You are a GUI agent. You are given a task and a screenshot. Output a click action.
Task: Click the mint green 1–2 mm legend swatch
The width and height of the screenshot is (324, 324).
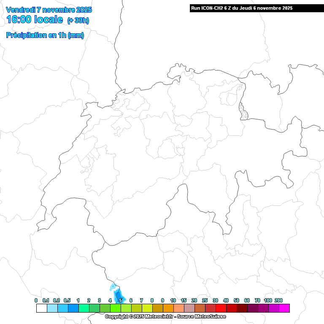pyautogui.click(x=84, y=308)
